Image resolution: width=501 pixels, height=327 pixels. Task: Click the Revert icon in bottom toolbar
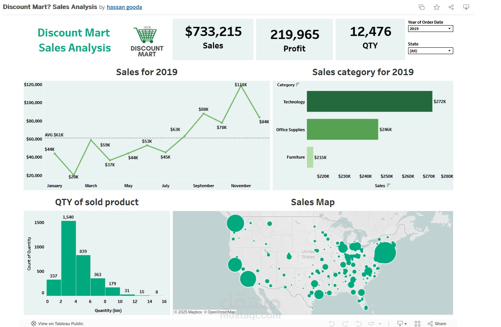click(358, 324)
